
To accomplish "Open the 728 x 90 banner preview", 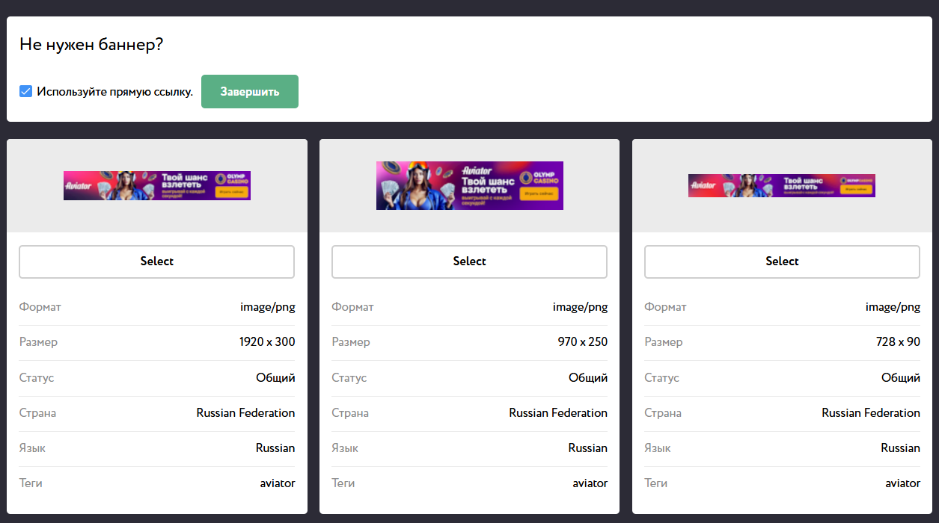I will 782,185.
